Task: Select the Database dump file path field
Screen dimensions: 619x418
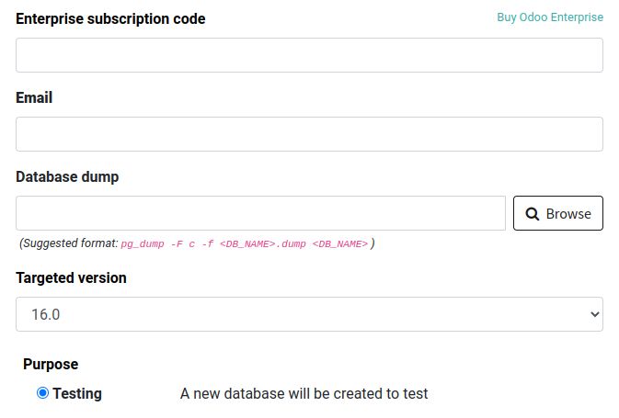Action: (260, 213)
